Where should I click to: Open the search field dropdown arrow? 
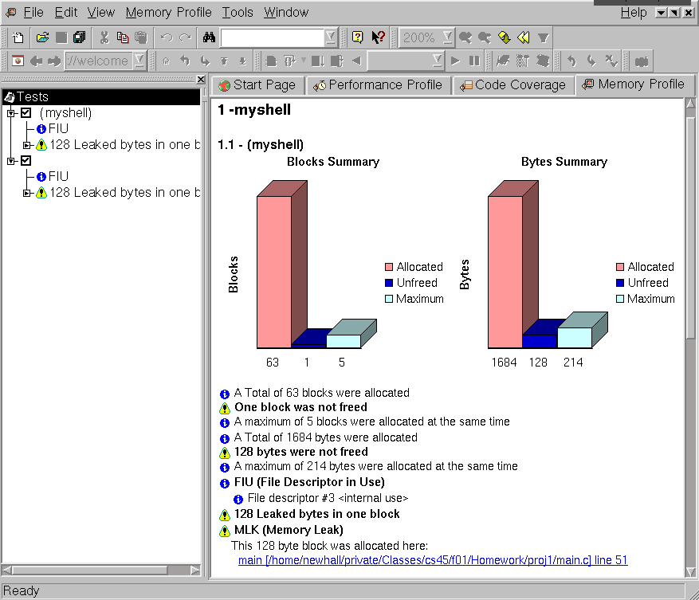point(331,37)
